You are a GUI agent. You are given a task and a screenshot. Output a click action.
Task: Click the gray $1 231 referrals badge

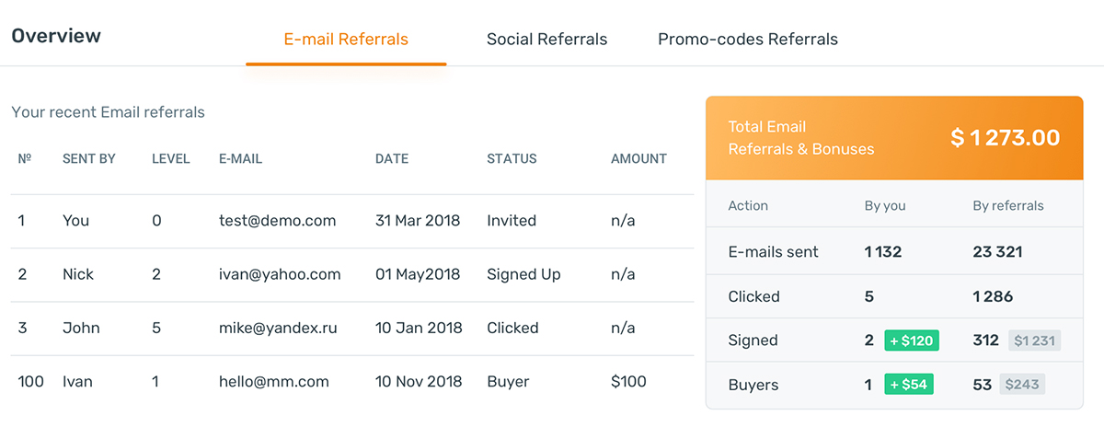[x=1035, y=340]
